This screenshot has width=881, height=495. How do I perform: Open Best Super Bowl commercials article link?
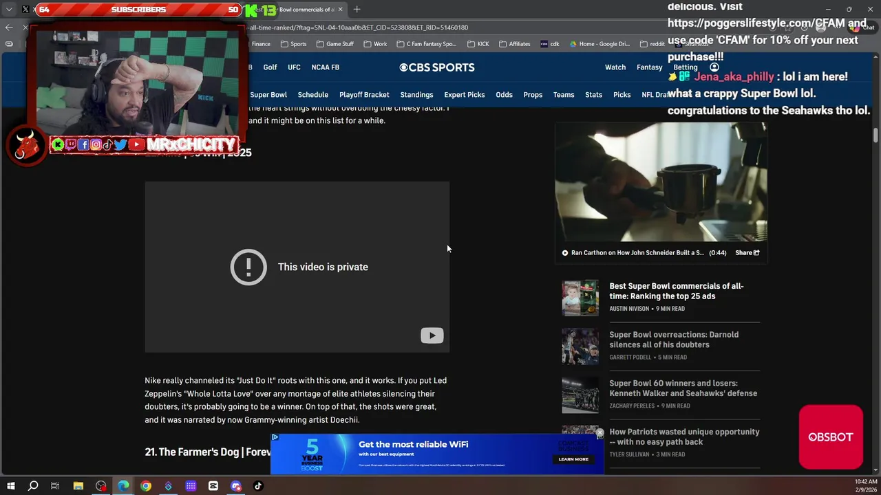676,291
